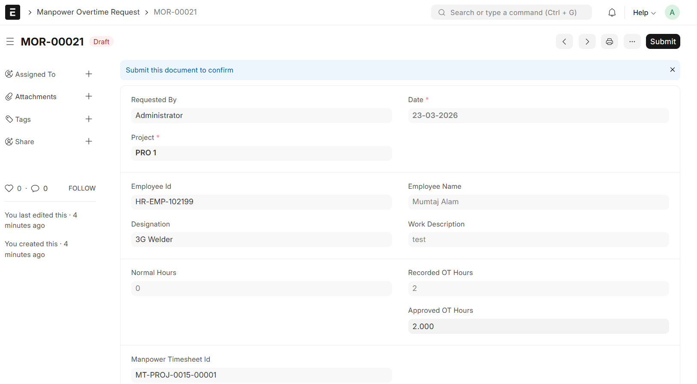This screenshot has height=384, width=697.
Task: Like this document with heart icon
Action: (9, 188)
